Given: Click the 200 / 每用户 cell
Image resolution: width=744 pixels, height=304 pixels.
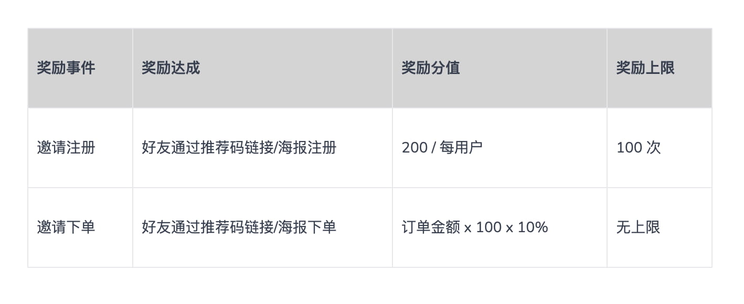Looking at the screenshot, I should pyautogui.click(x=499, y=148).
